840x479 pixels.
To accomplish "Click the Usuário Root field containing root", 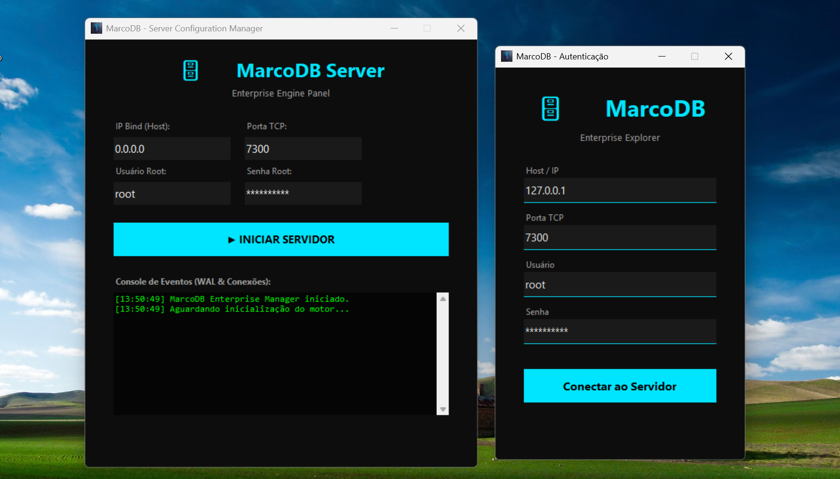I will point(172,193).
